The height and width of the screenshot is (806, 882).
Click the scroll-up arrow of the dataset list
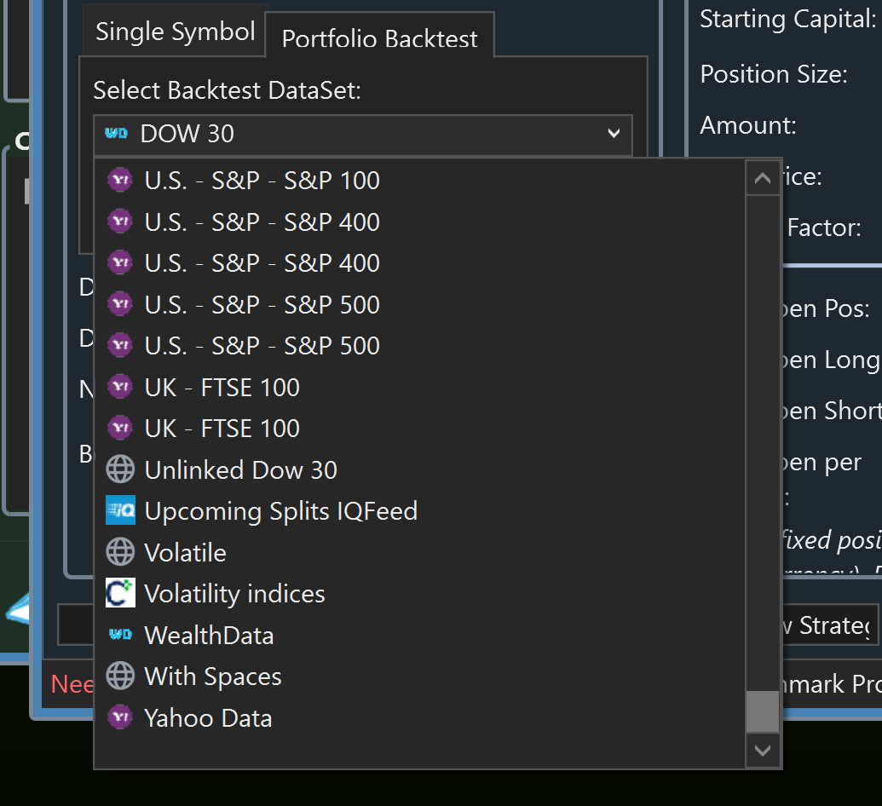tap(762, 178)
